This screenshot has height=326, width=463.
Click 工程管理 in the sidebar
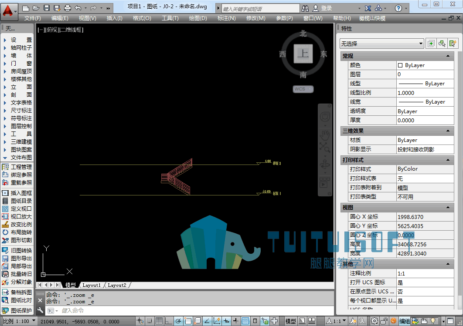click(18, 167)
